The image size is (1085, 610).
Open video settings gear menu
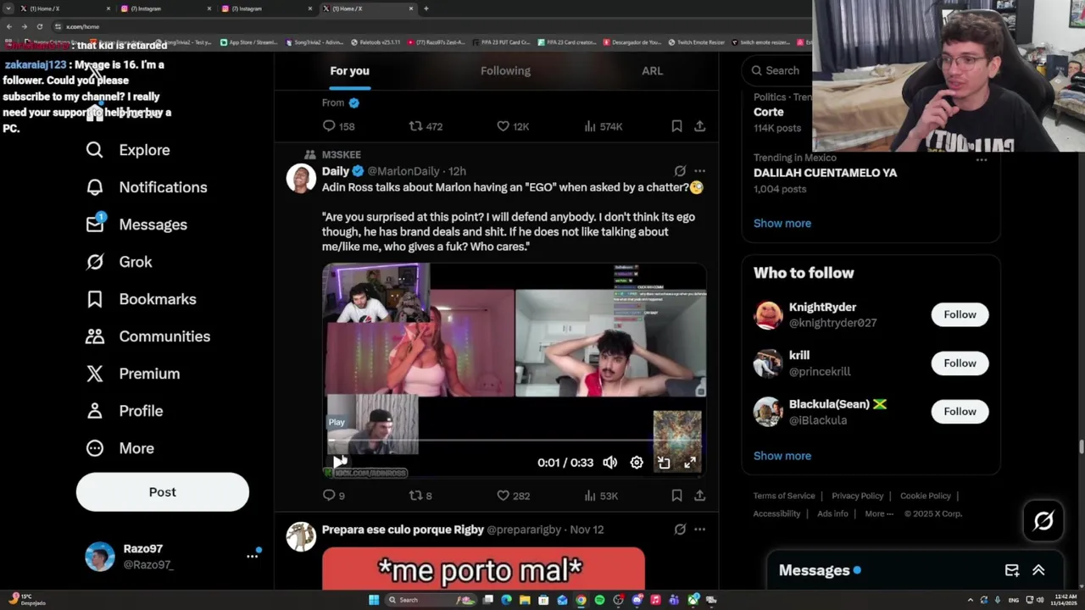tap(637, 463)
